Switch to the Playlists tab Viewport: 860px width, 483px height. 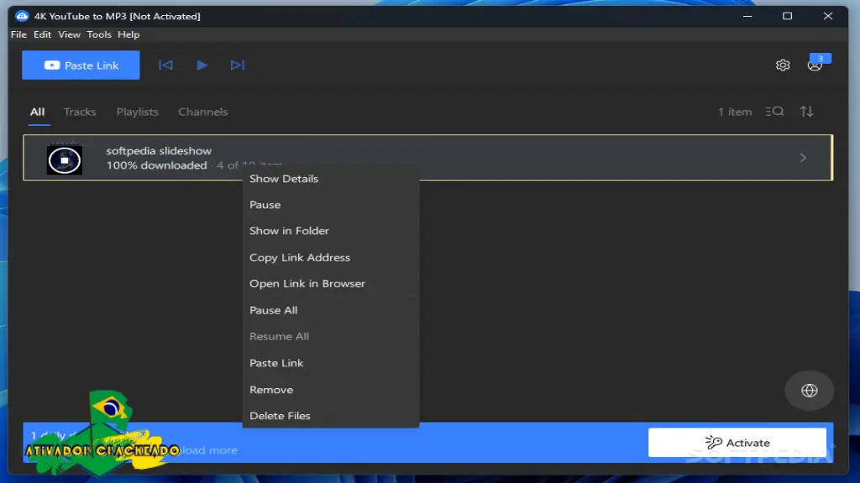137,112
